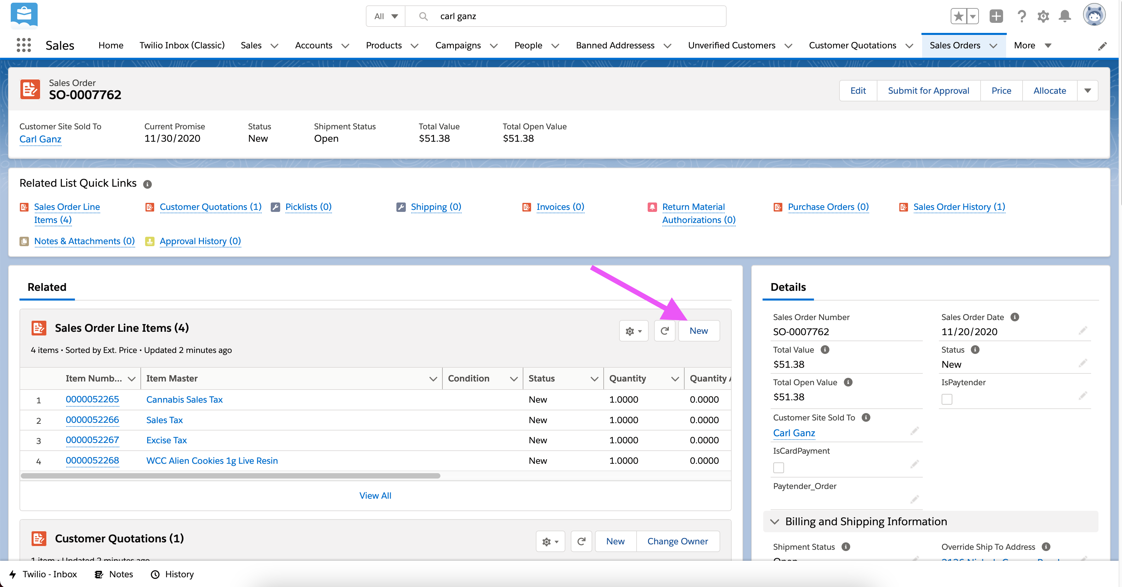Select the Related tab
The image size is (1122, 587).
[x=47, y=287]
